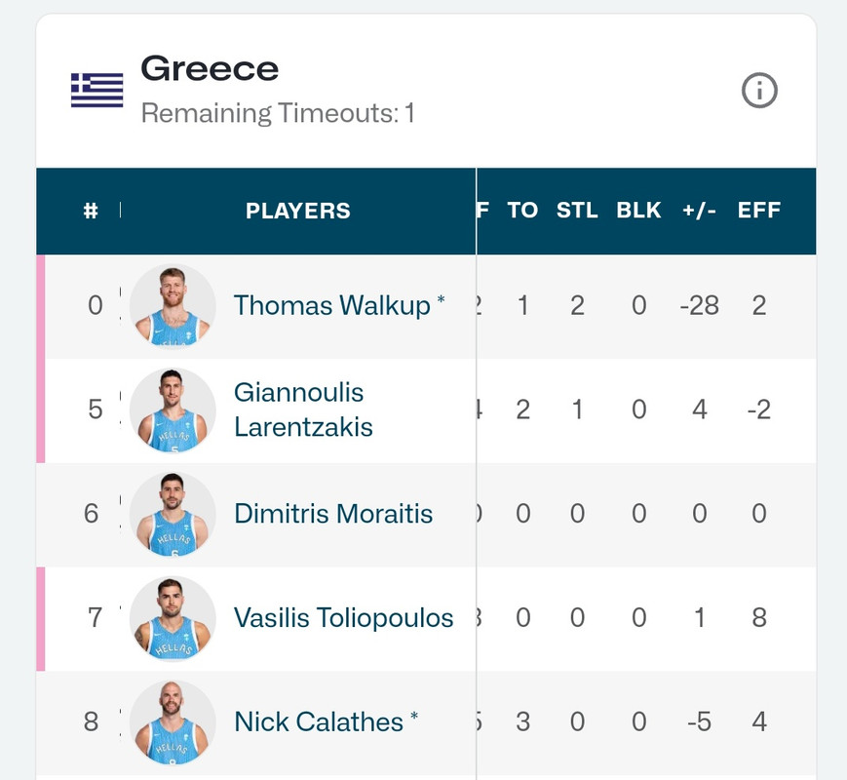
Task: Click the Greece team name heading
Action: (210, 69)
